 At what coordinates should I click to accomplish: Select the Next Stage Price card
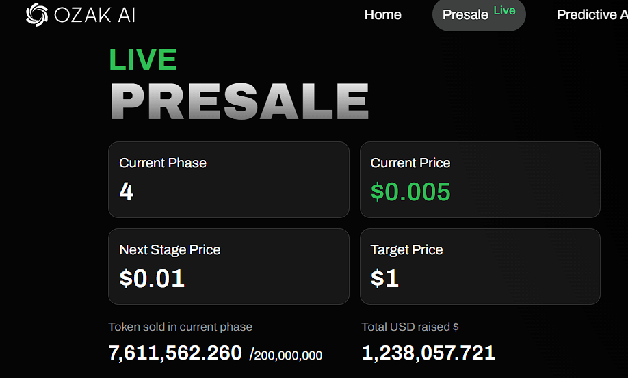[228, 267]
